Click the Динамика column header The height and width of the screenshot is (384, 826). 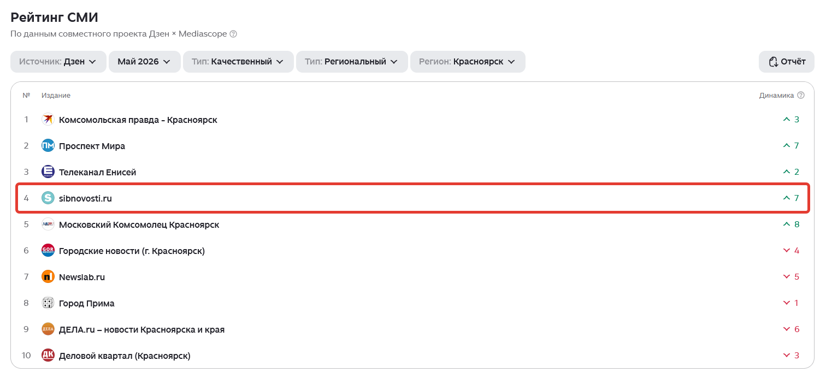[776, 96]
